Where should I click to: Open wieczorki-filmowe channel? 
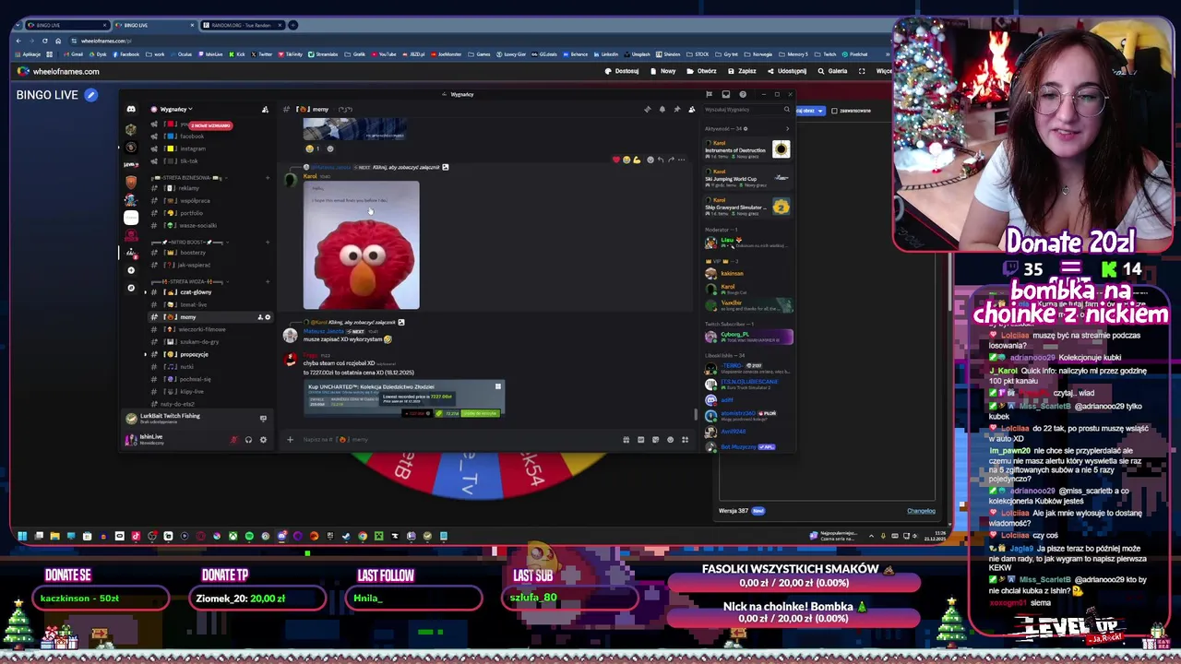point(202,329)
